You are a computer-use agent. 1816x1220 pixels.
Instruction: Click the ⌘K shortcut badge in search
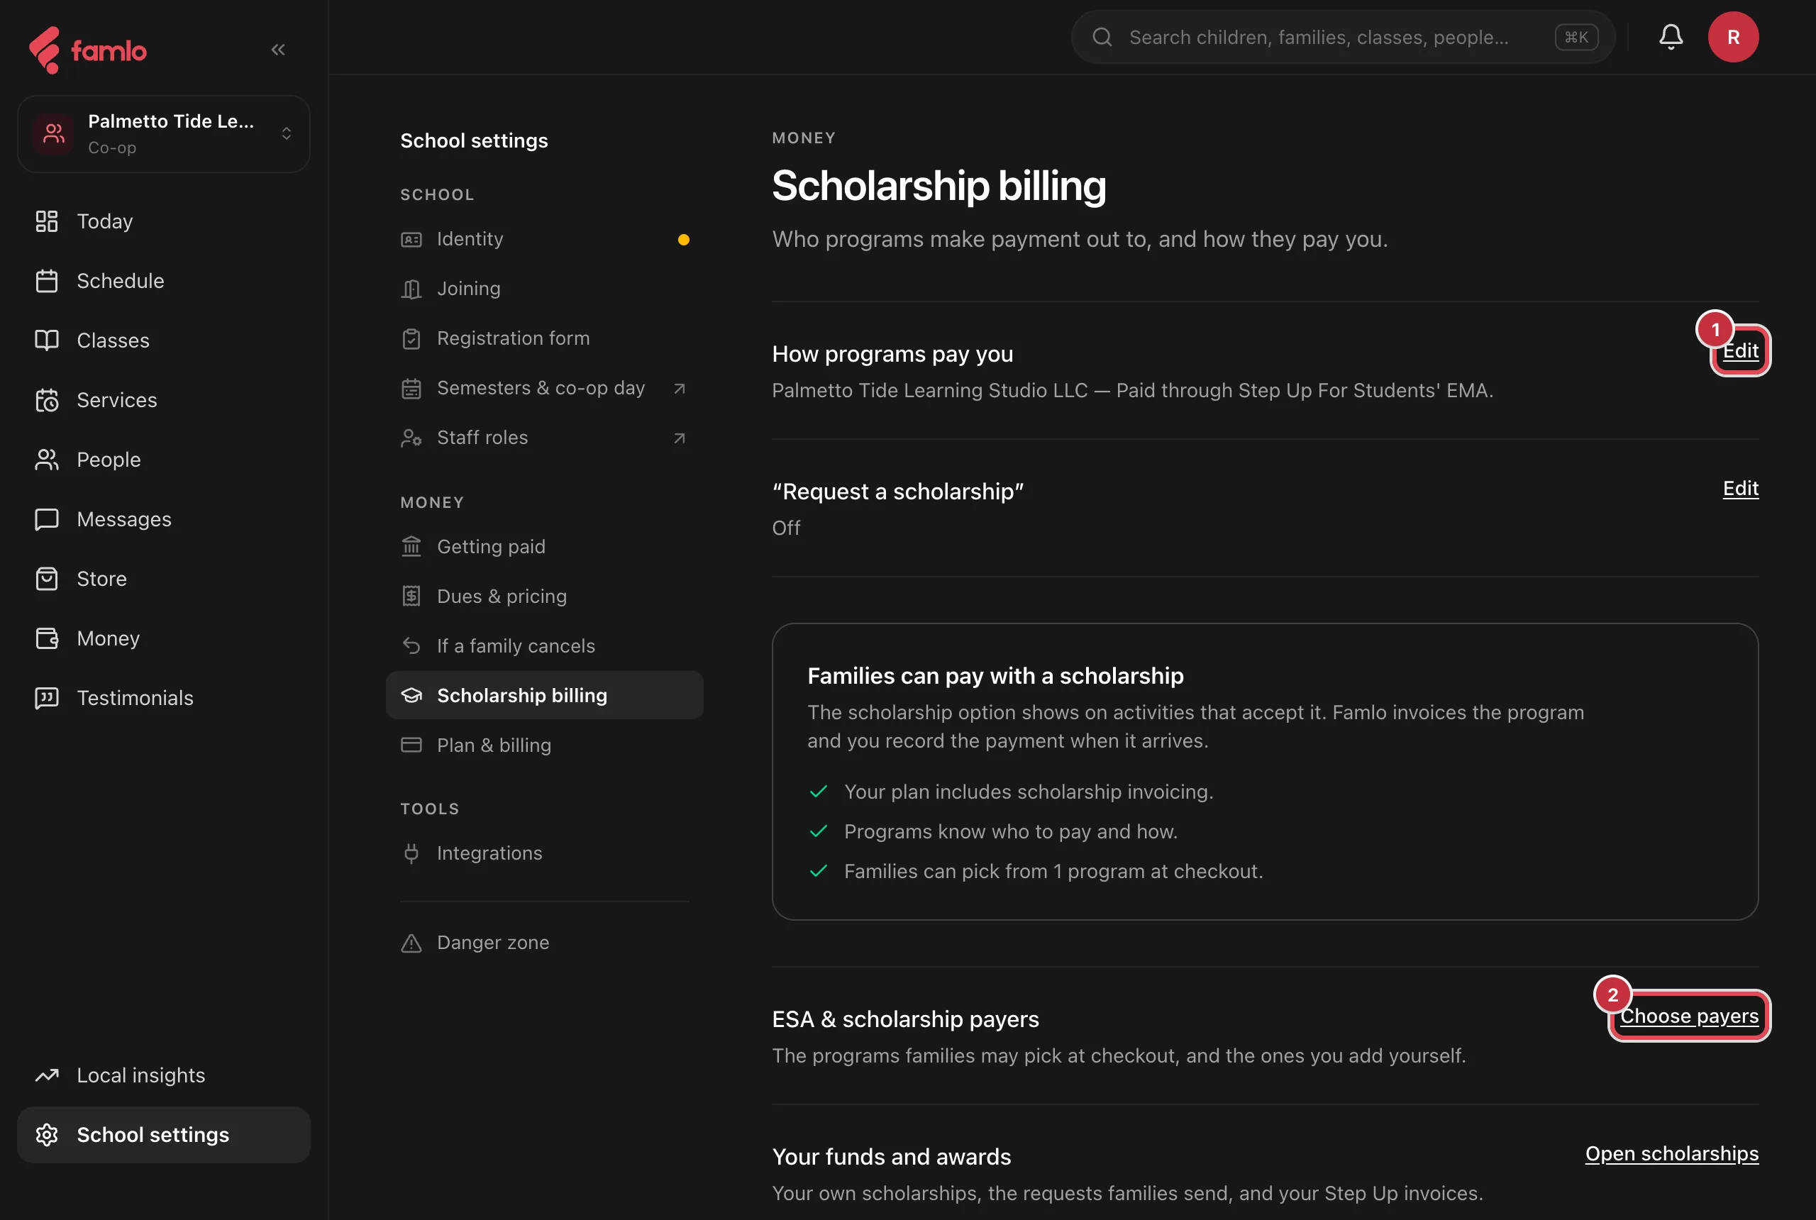pyautogui.click(x=1576, y=37)
